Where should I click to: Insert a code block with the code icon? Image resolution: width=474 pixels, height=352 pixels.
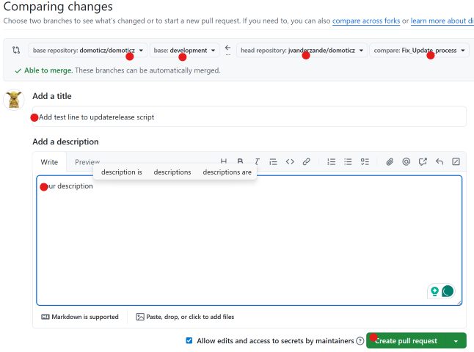290,162
